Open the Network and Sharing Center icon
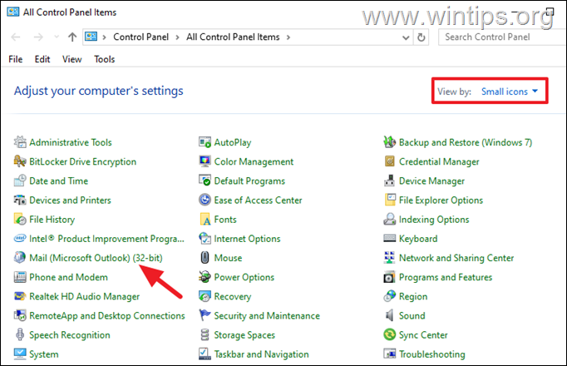Screen dimensions: 567x366 click(390, 258)
